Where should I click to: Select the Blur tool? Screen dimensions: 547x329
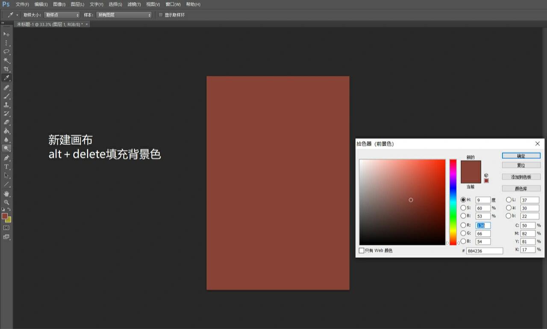[x=6, y=140]
